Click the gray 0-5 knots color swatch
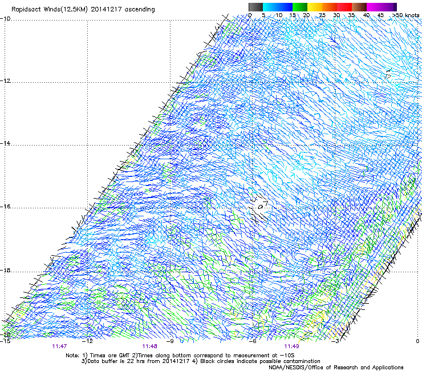 [x=255, y=7]
